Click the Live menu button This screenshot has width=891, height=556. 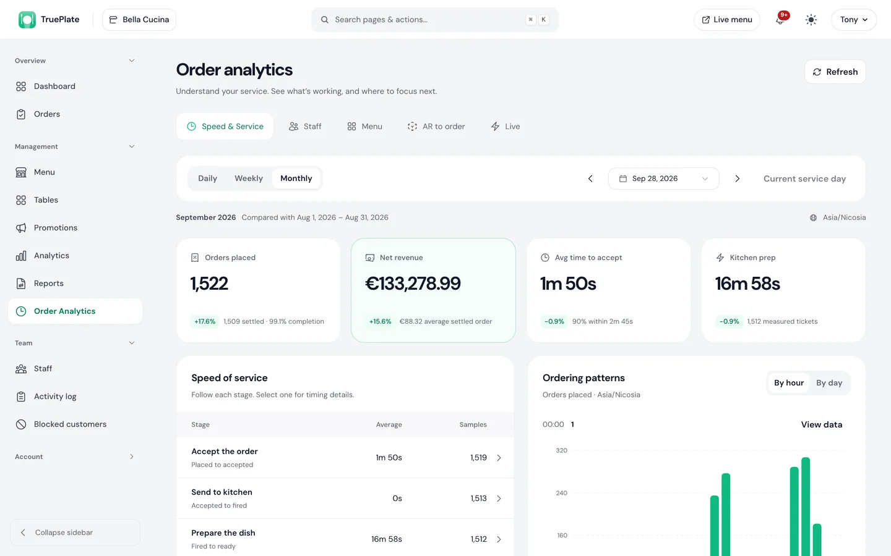[x=726, y=20]
